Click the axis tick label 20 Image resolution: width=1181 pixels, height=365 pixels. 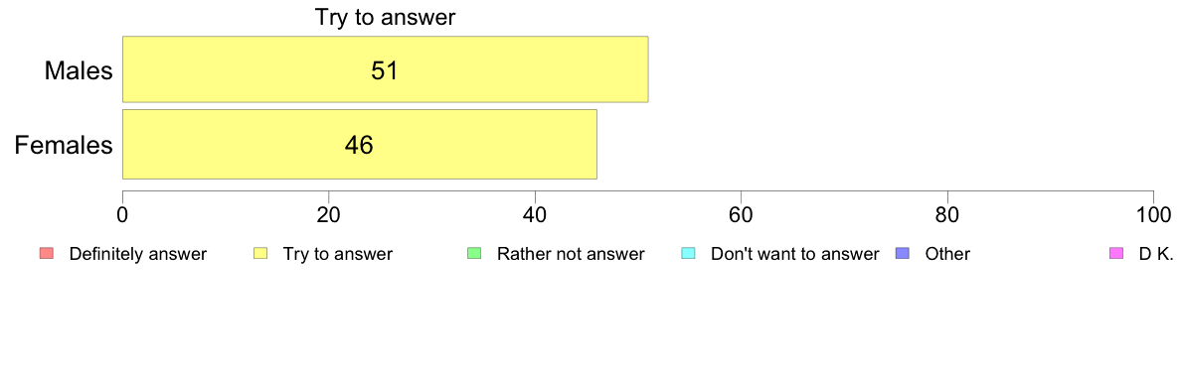click(x=328, y=213)
